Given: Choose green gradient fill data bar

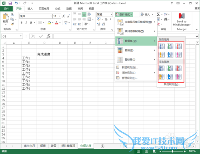Looking at the screenshot, I should (x=170, y=46).
